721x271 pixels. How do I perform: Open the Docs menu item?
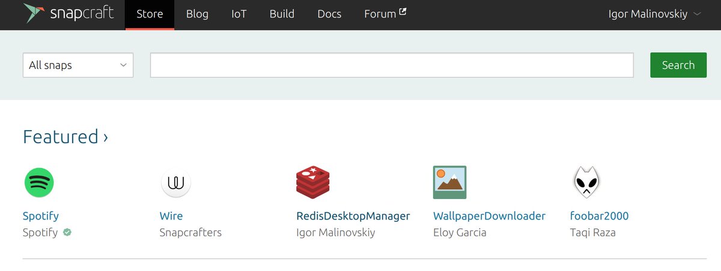coord(329,14)
